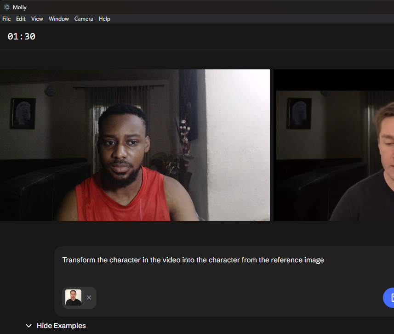Remove the attached reference image
Viewport: 394px width, 334px height.
tap(89, 298)
